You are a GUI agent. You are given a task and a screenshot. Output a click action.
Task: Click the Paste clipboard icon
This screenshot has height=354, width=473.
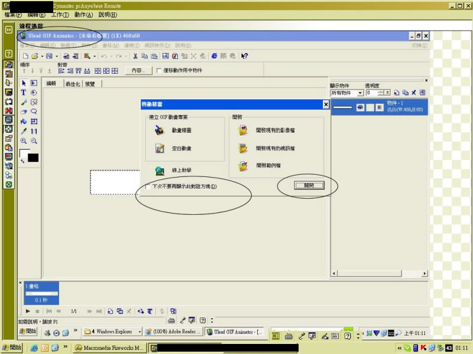[x=154, y=56]
